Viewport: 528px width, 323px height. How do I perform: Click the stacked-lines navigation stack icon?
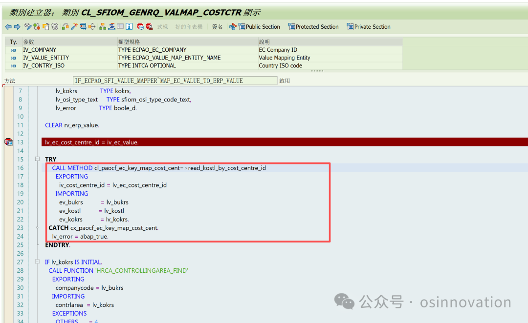click(x=111, y=26)
